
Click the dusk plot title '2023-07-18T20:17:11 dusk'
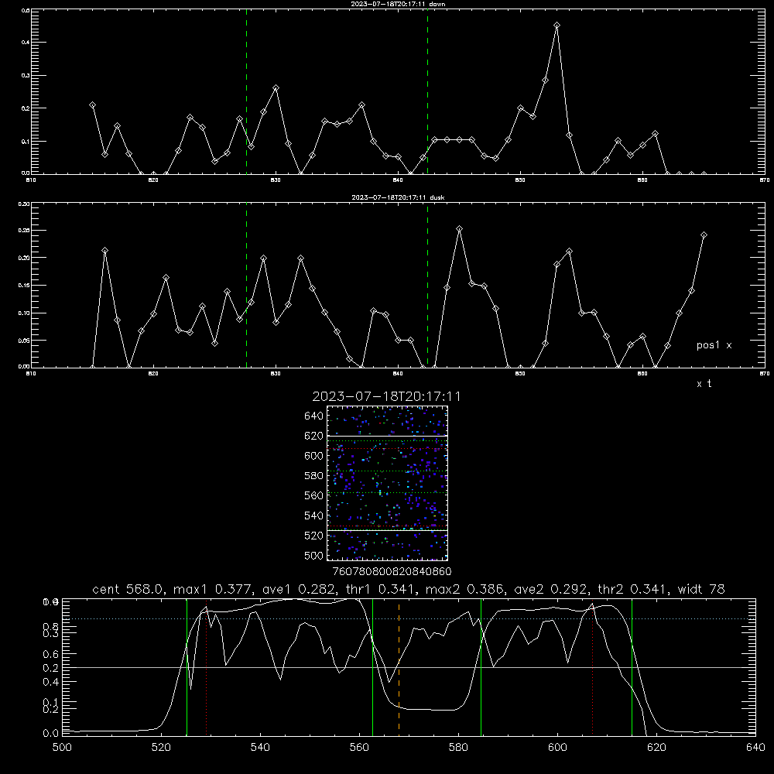coord(398,197)
